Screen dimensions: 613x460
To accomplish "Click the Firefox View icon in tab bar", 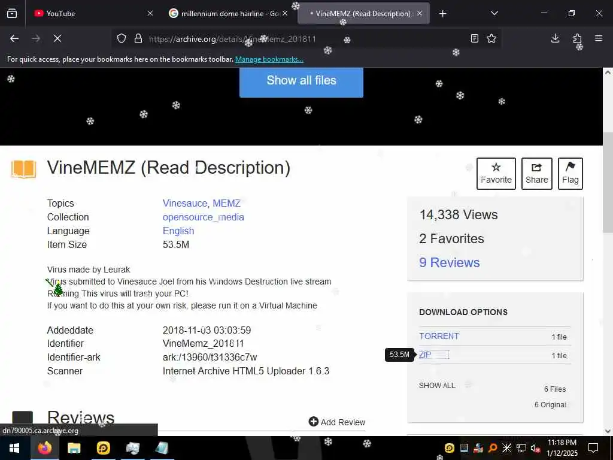I will [x=12, y=14].
